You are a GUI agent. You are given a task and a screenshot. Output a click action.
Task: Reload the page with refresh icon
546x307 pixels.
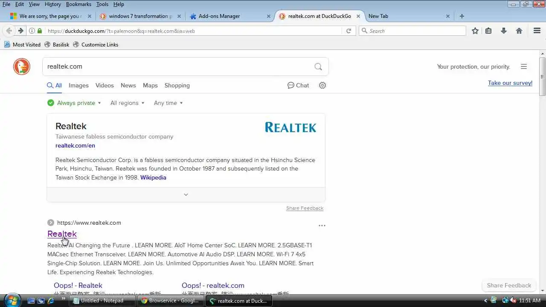[x=349, y=31]
